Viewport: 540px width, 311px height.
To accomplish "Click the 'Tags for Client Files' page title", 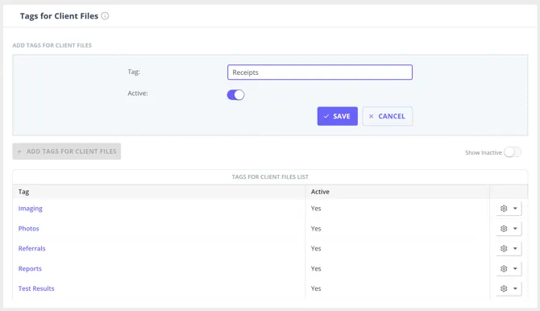I will click(59, 16).
